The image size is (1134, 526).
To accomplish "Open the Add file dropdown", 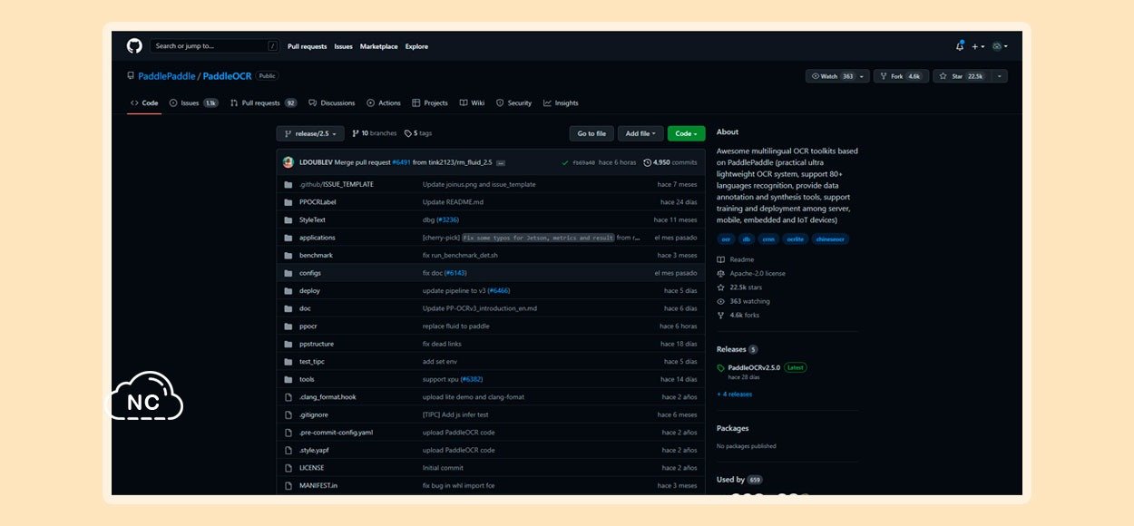I will [640, 133].
